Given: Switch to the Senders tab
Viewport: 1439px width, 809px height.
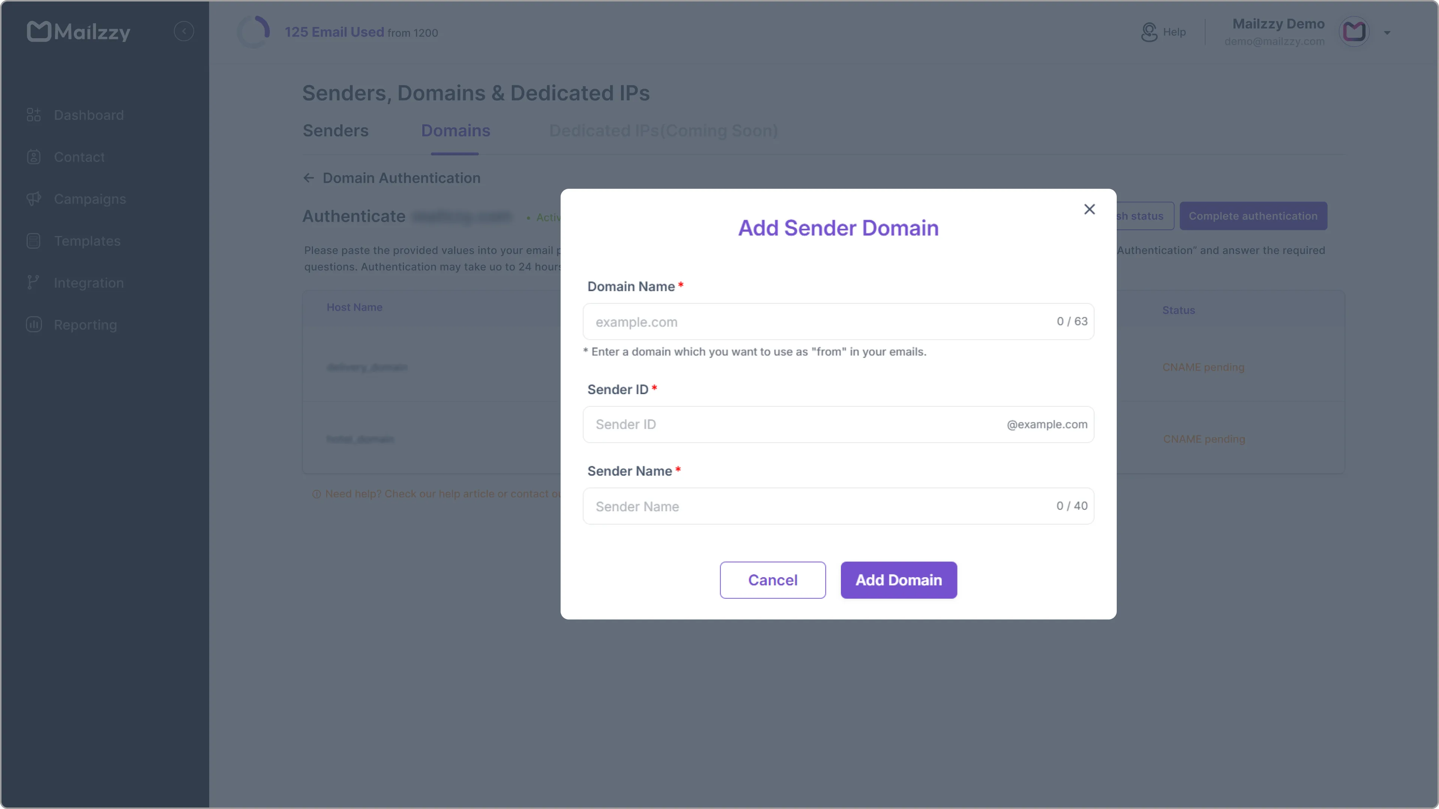Looking at the screenshot, I should click(x=335, y=131).
